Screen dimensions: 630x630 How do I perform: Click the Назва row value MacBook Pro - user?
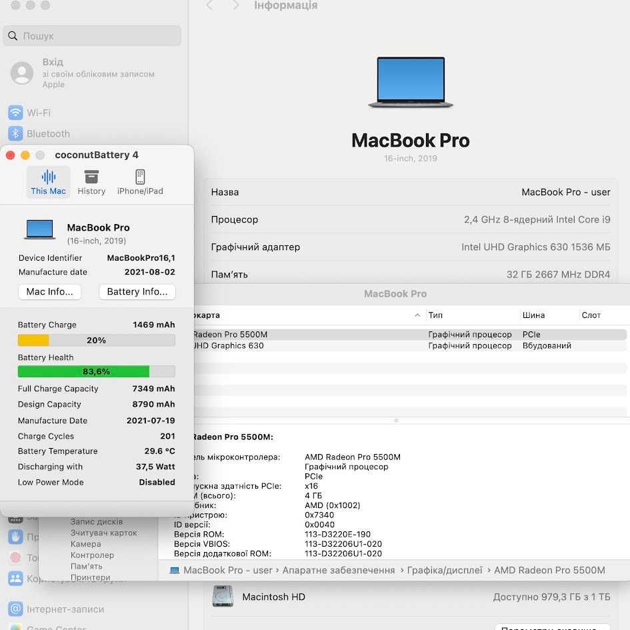coord(566,192)
